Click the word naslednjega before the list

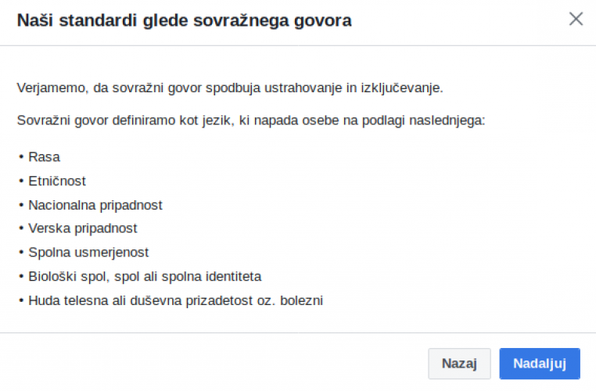(451, 121)
